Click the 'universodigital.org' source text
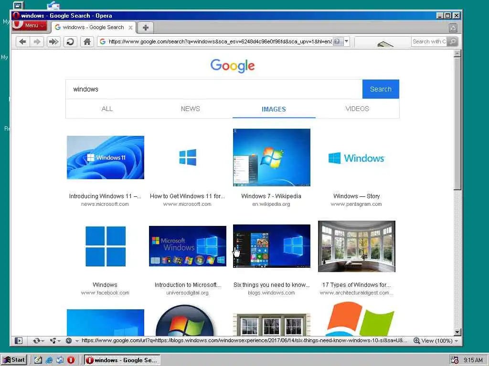The image size is (489, 366). coord(187,293)
